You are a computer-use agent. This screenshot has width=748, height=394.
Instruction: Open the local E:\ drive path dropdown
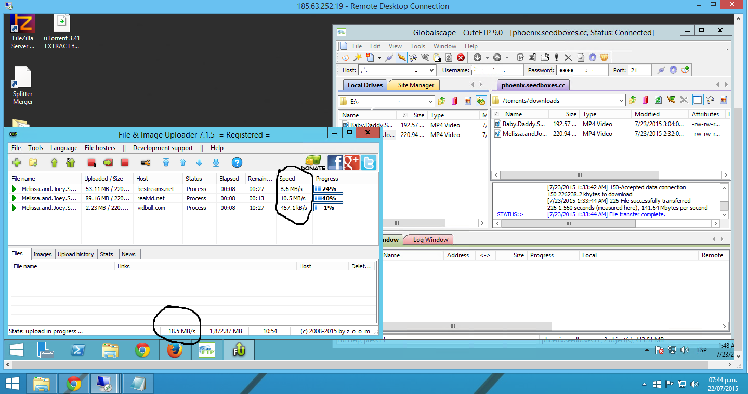430,101
